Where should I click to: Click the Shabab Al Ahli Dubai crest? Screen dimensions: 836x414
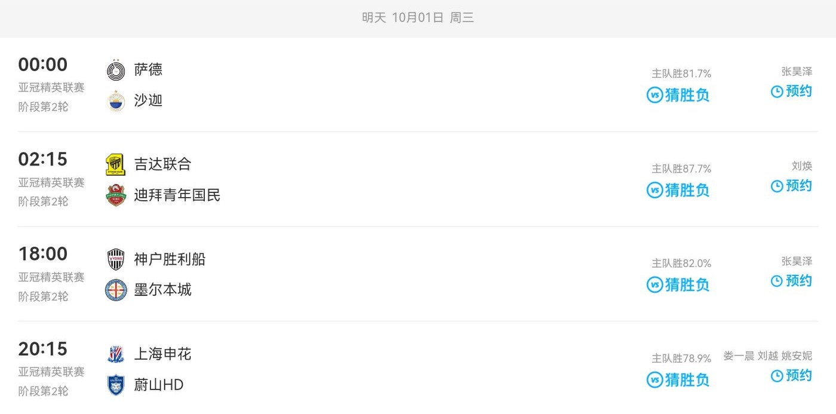pos(116,195)
